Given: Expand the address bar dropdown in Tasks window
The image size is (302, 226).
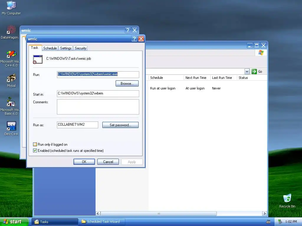Looking at the screenshot, I should 247,72.
